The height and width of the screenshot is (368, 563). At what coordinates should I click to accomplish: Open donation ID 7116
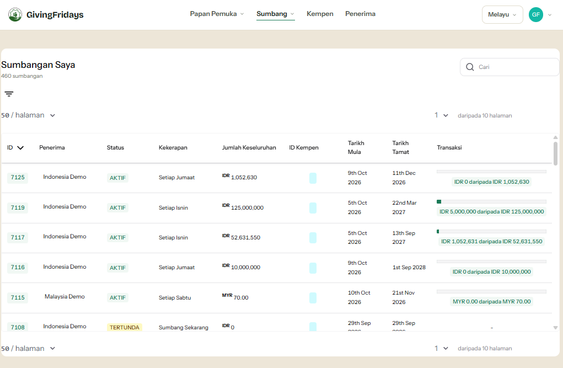[x=18, y=268]
